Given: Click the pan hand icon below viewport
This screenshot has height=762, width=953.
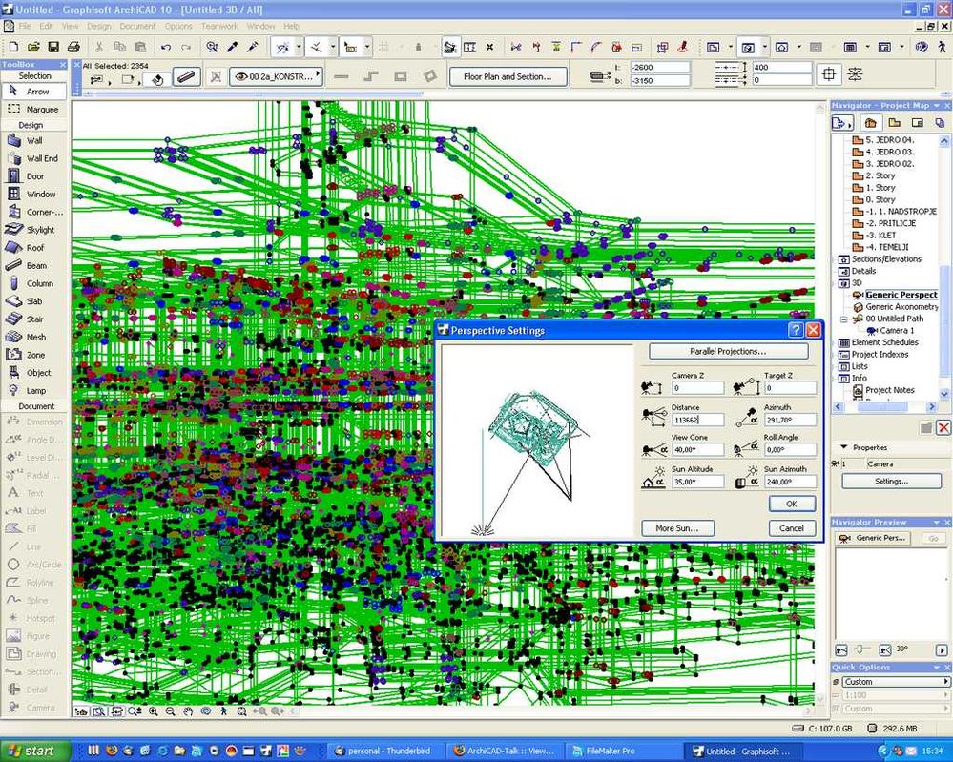Looking at the screenshot, I should 189,711.
